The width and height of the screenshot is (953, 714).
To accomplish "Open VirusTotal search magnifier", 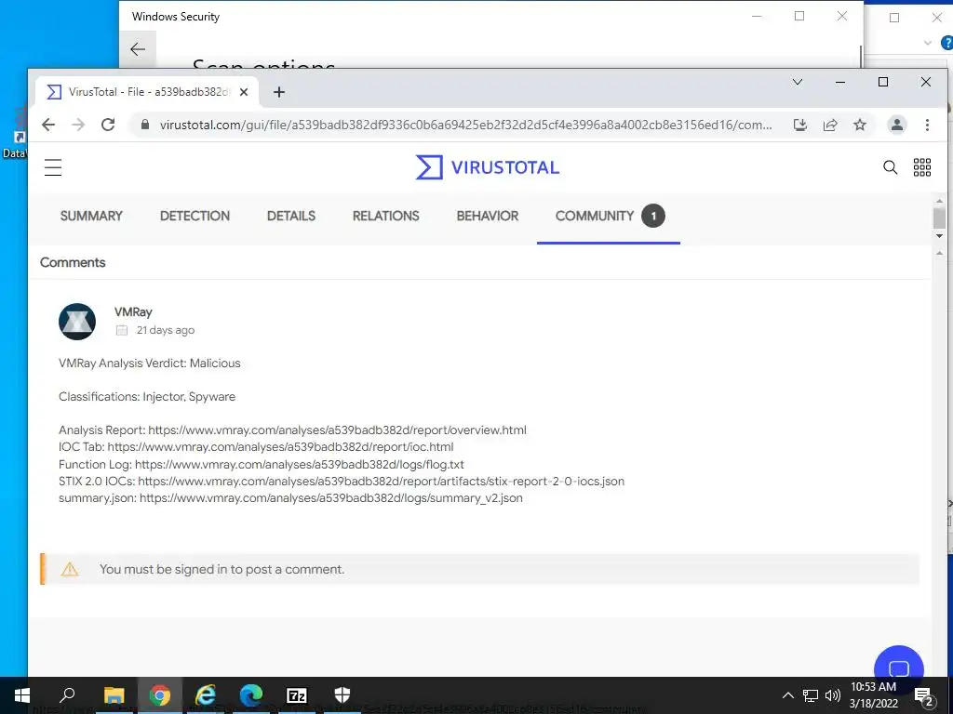I will point(890,167).
